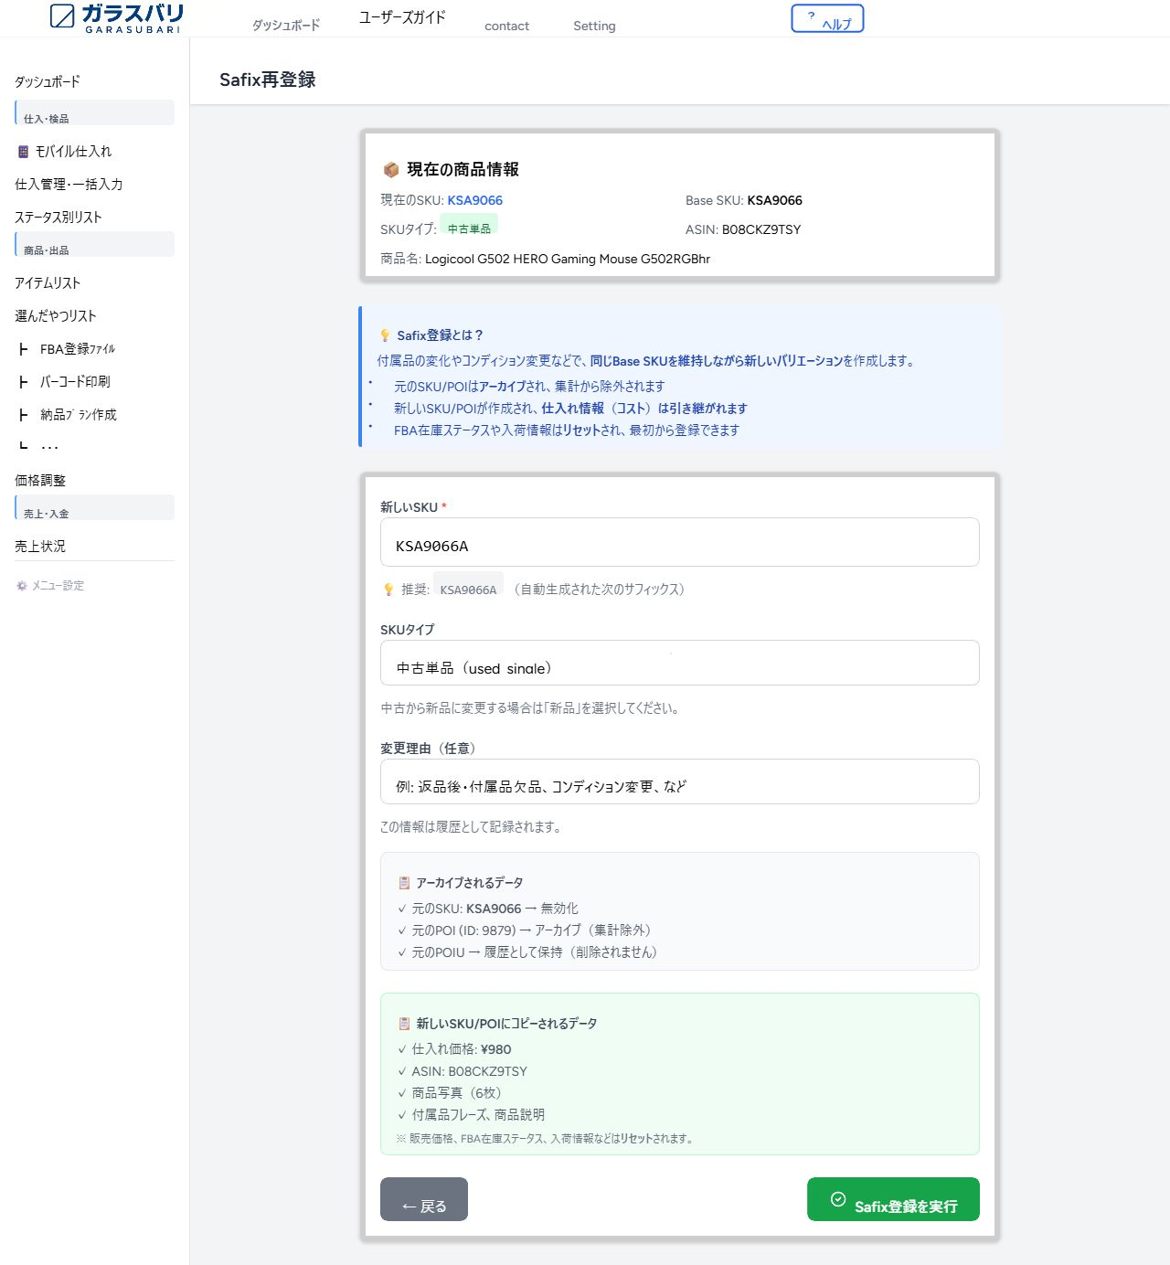1170x1265 pixels.
Task: Open ステータス別リスト sidebar item
Action: [58, 218]
